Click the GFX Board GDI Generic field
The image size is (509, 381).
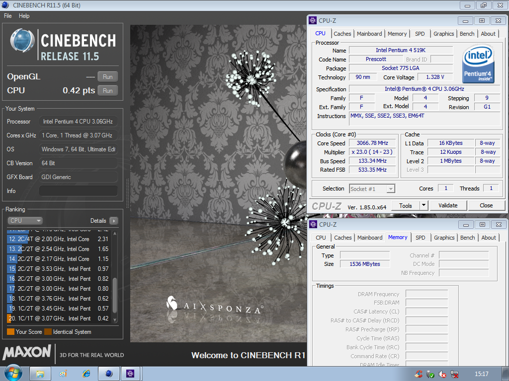tap(78, 177)
